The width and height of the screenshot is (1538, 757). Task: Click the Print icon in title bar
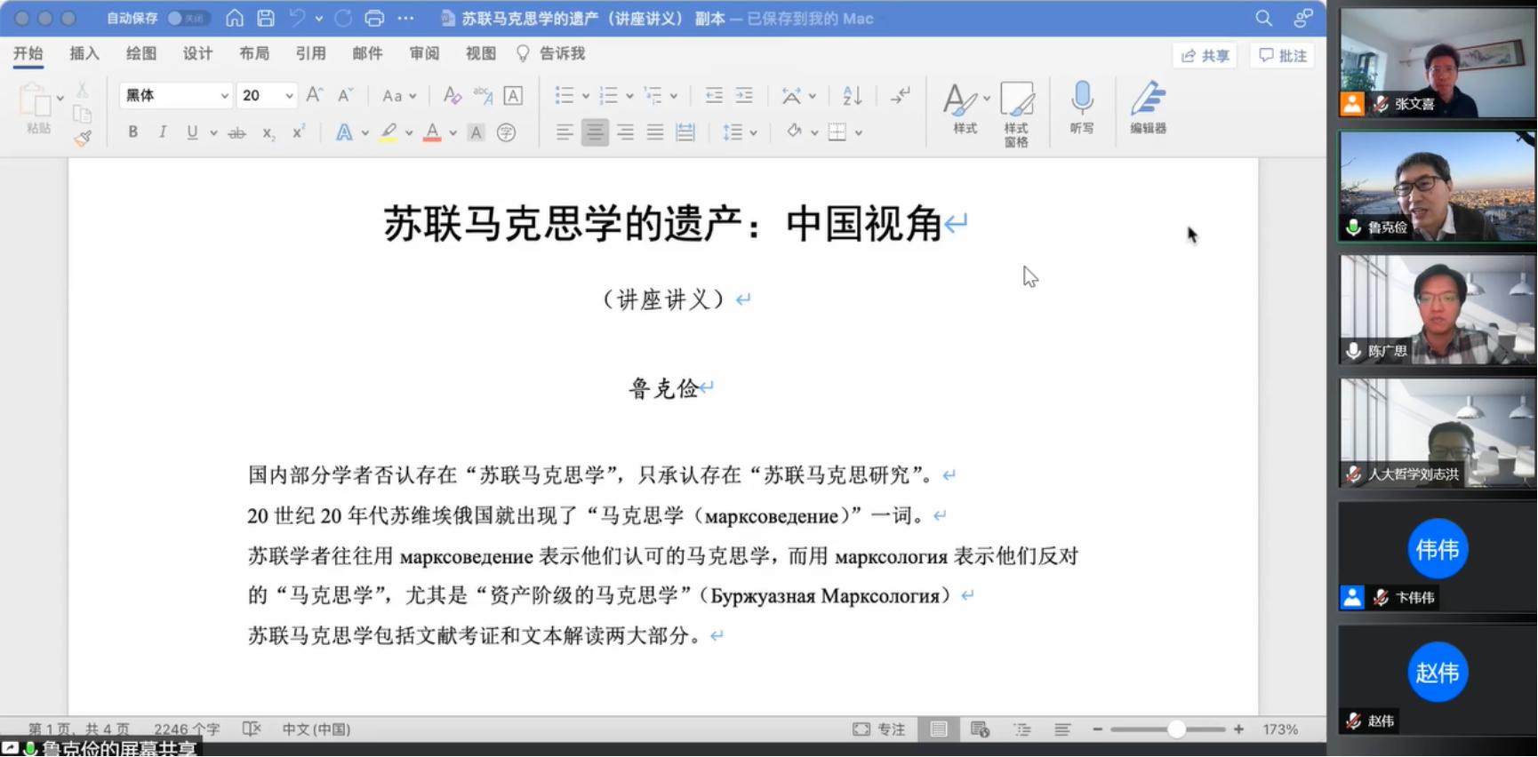coord(374,18)
